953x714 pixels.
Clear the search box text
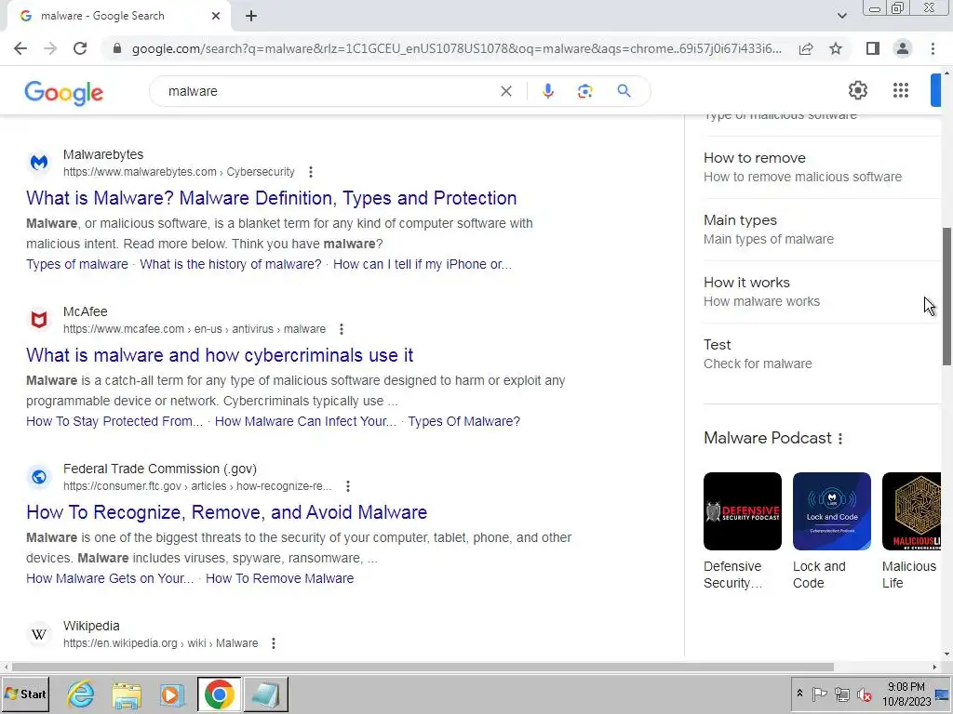(x=505, y=91)
